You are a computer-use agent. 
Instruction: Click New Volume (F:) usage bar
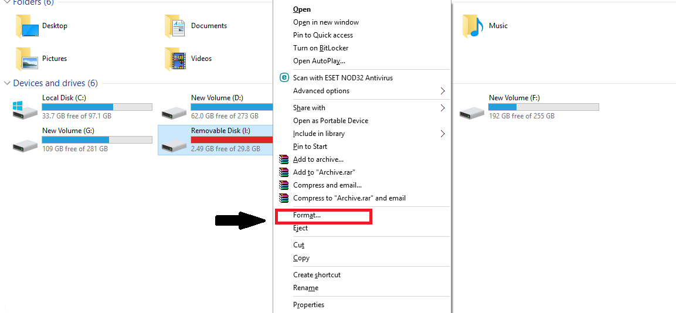(543, 107)
